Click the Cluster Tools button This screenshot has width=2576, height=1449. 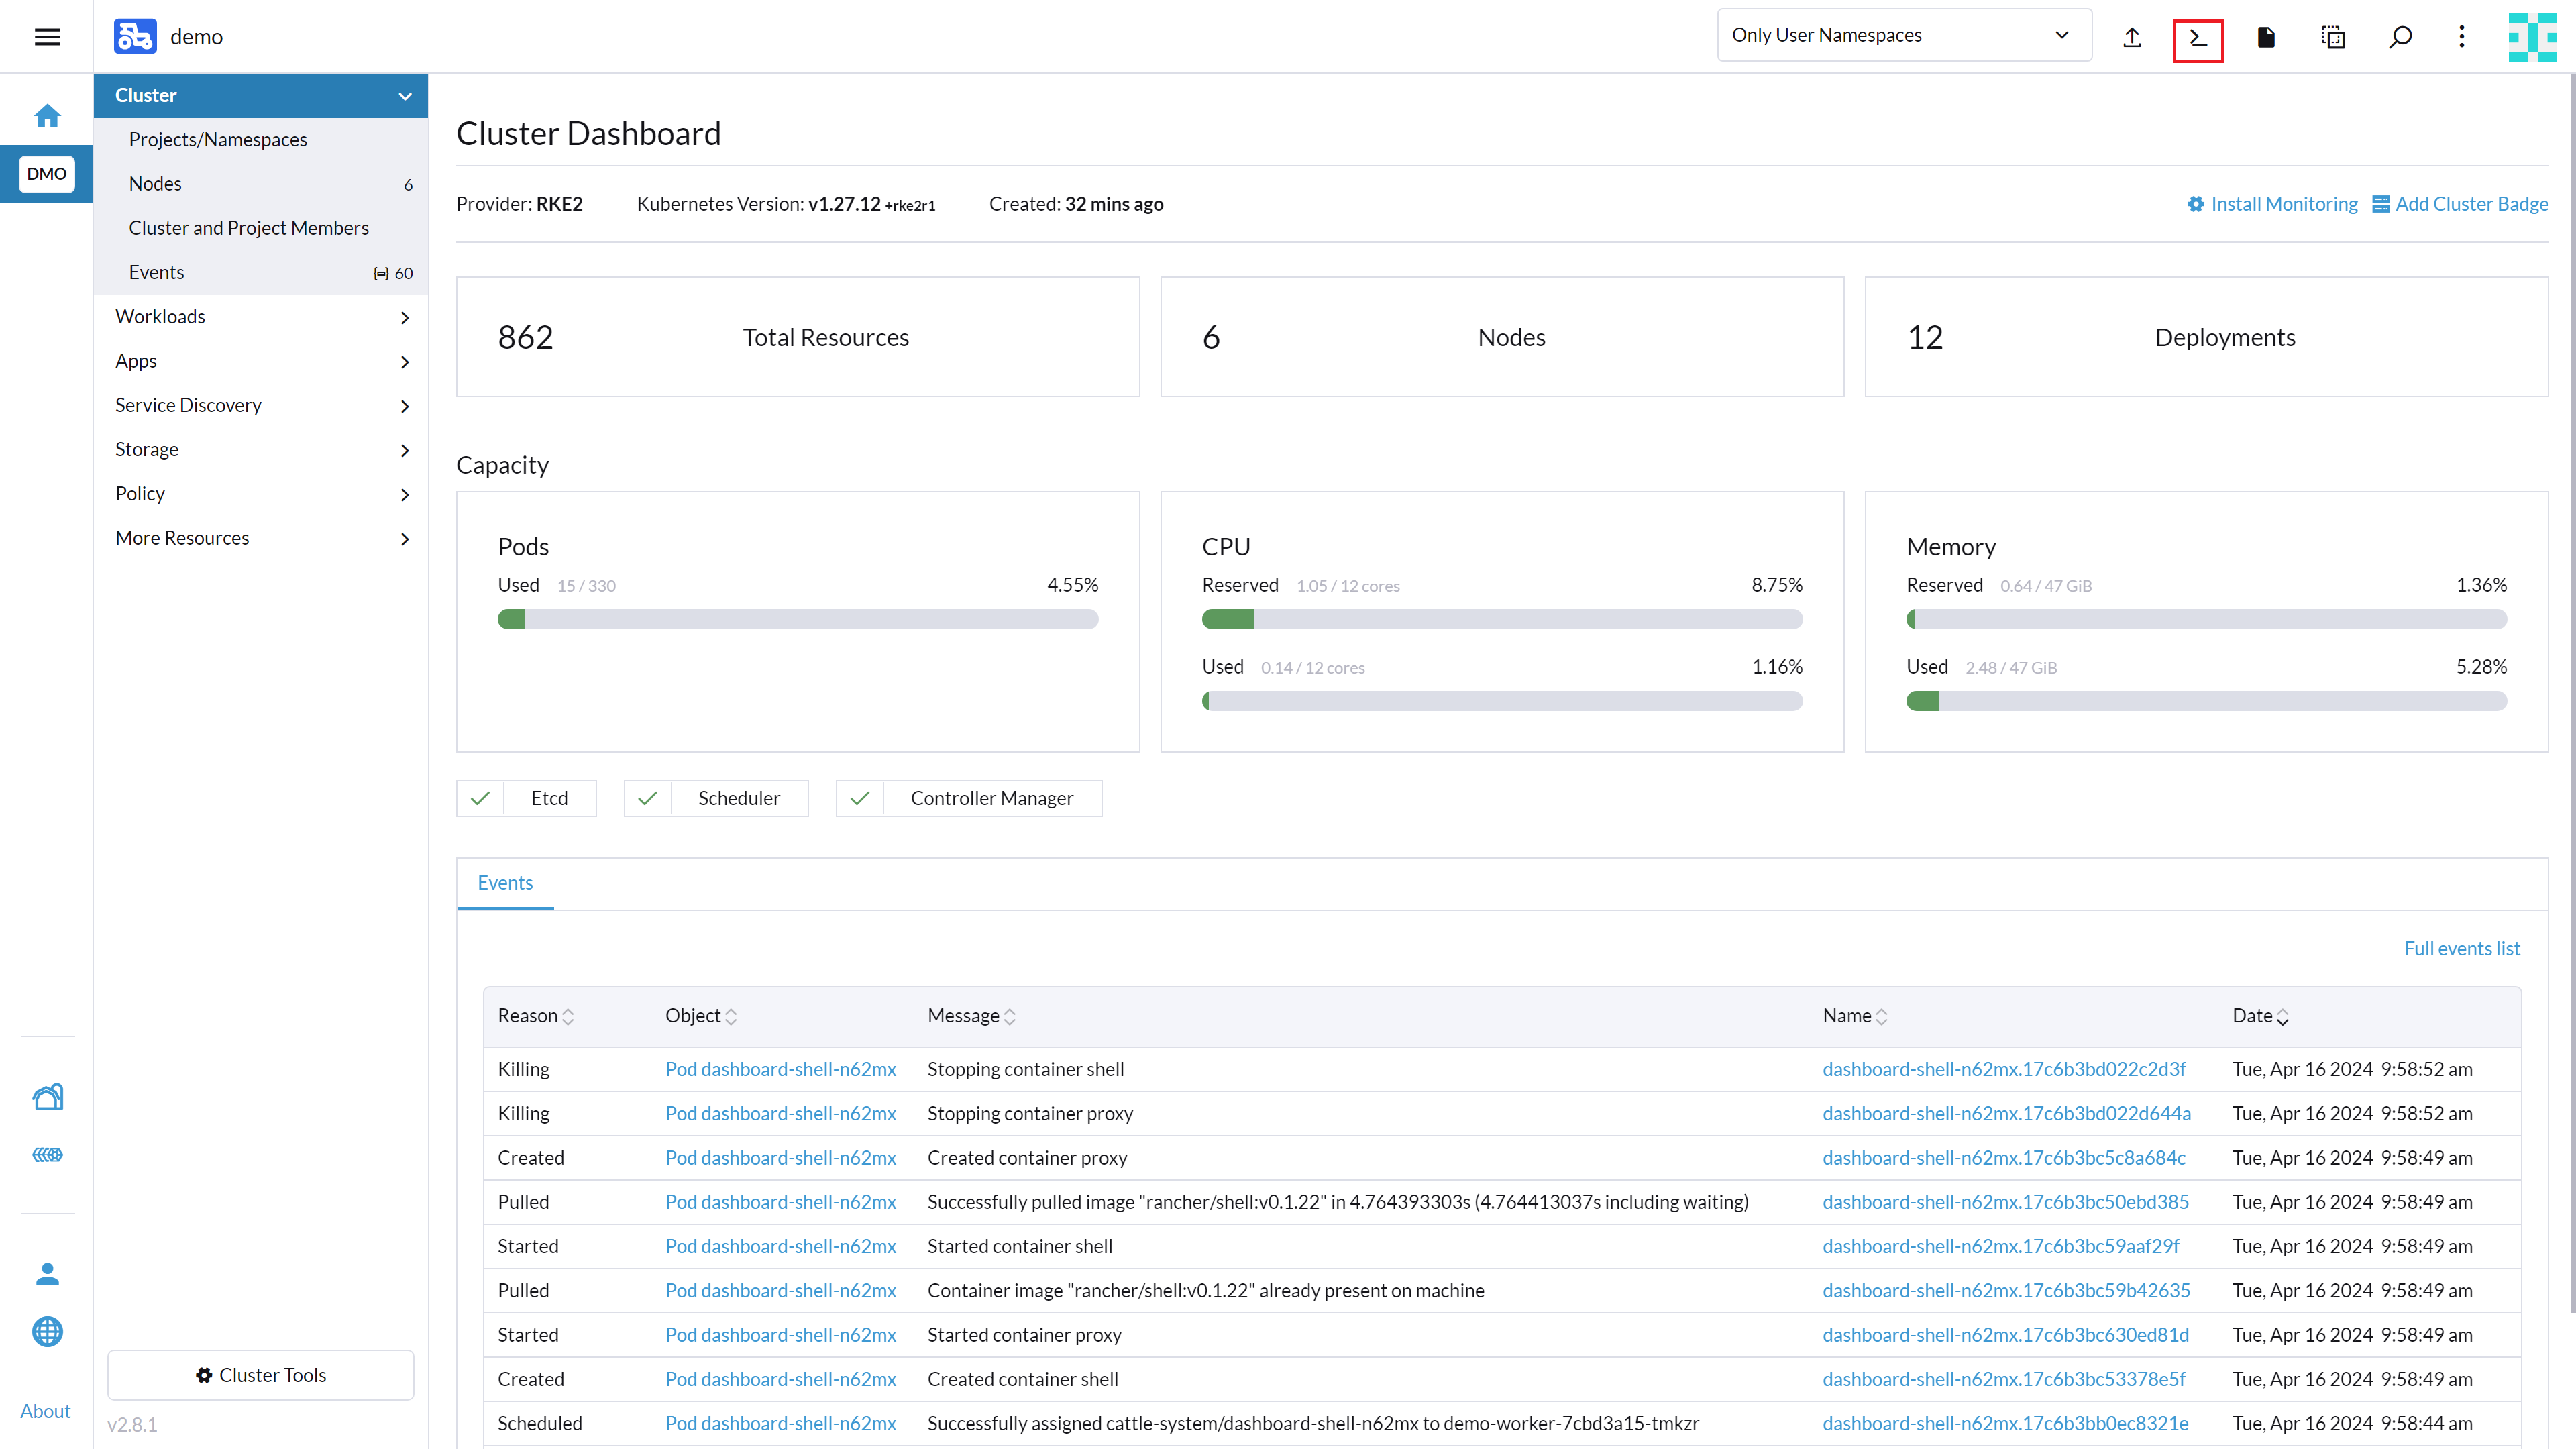[260, 1375]
